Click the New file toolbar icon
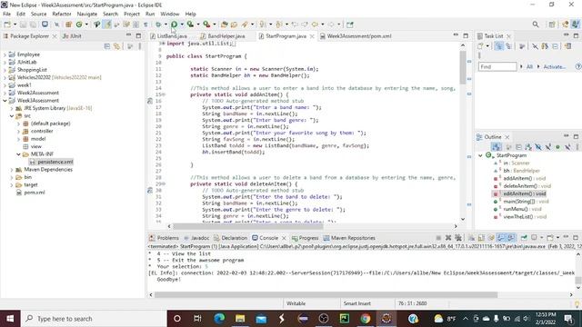Screen dimensions: 582x327 point(7,25)
